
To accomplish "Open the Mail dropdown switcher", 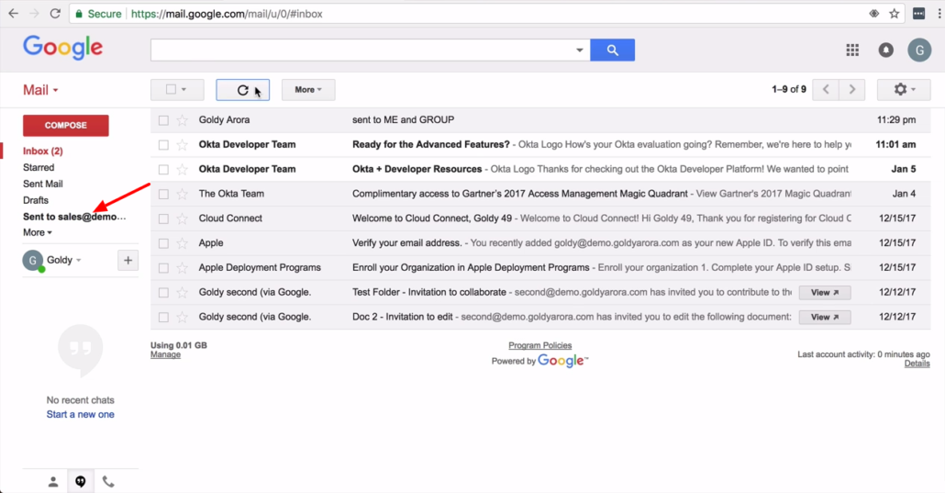I will [x=40, y=90].
